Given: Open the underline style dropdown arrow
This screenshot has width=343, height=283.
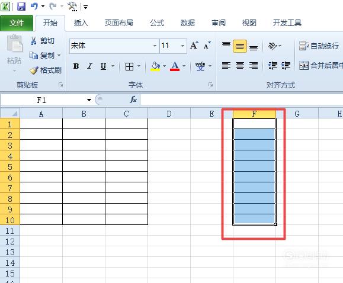Looking at the screenshot, I should (113, 66).
